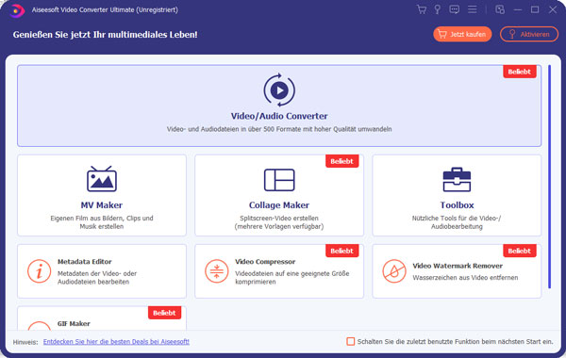Click the Jetzt kaufen button

pyautogui.click(x=462, y=34)
